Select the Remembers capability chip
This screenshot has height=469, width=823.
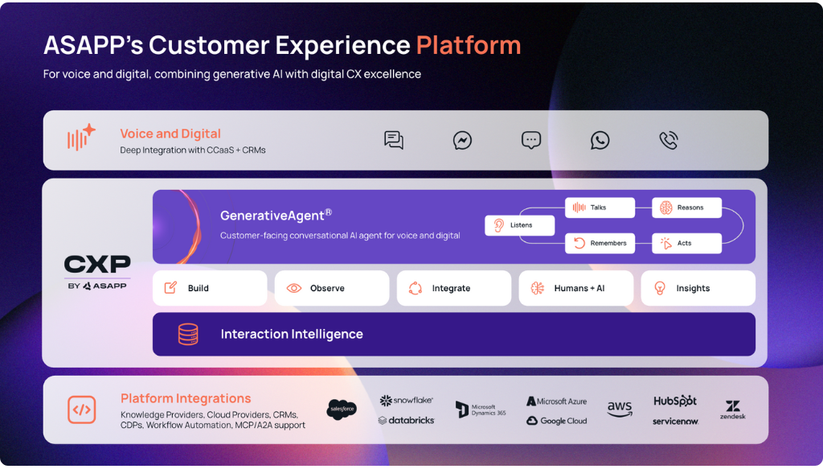pyautogui.click(x=600, y=243)
